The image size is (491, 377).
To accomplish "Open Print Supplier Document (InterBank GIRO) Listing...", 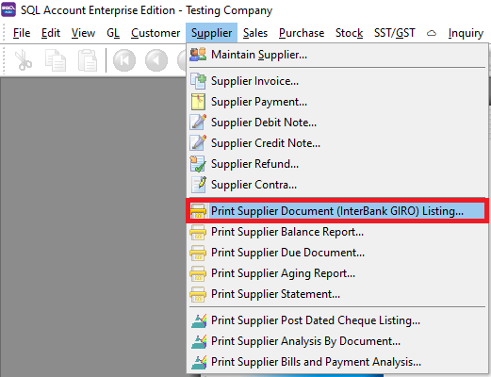I will point(337,211).
